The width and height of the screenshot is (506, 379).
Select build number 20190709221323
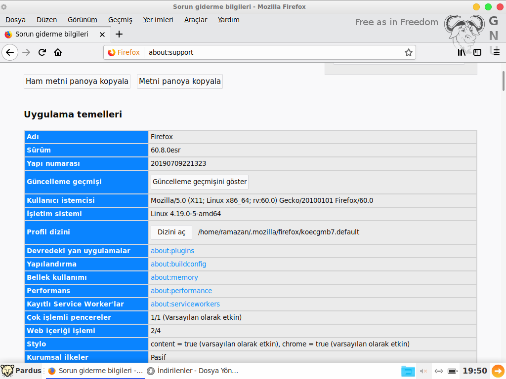pyautogui.click(x=178, y=163)
